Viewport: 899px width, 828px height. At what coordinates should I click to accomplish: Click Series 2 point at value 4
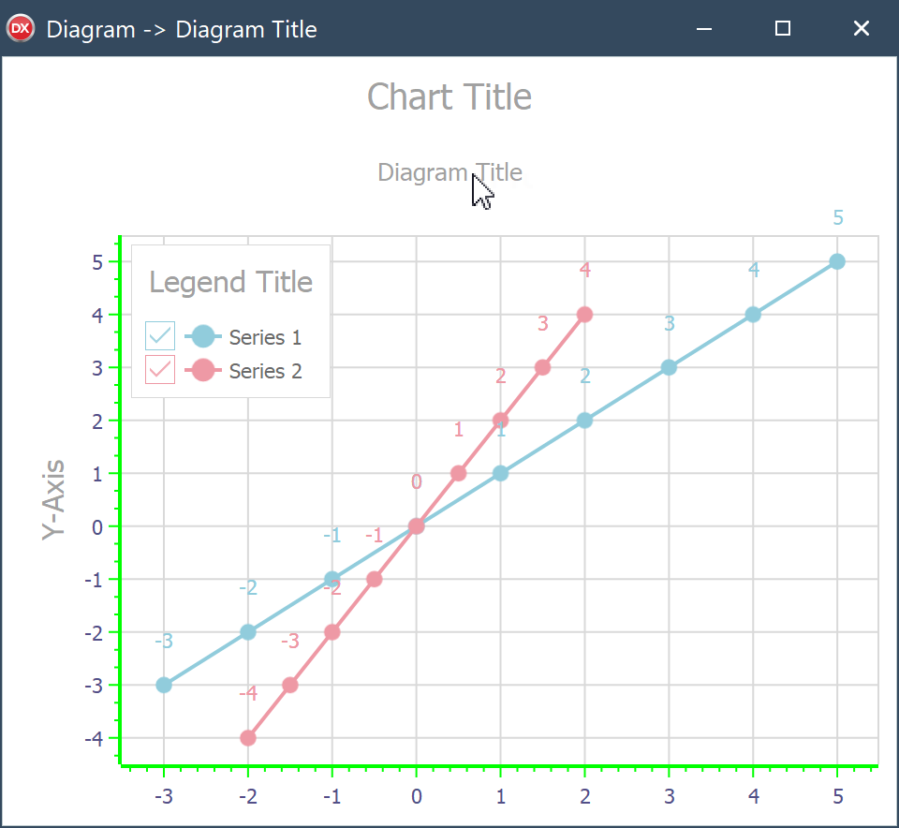(584, 314)
